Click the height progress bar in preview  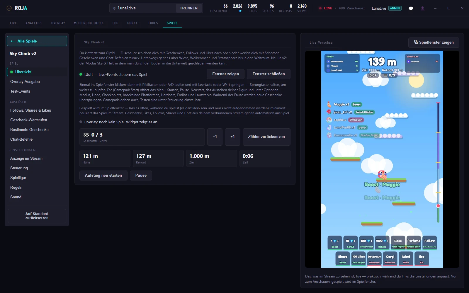tap(438, 162)
